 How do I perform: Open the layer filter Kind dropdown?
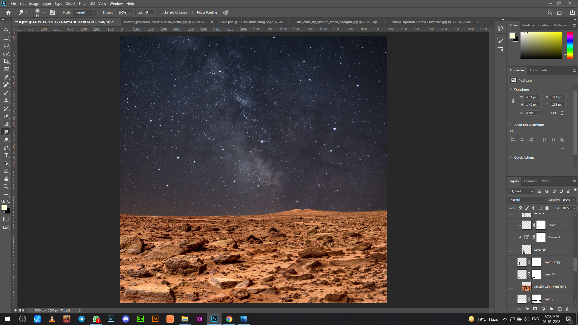521,191
